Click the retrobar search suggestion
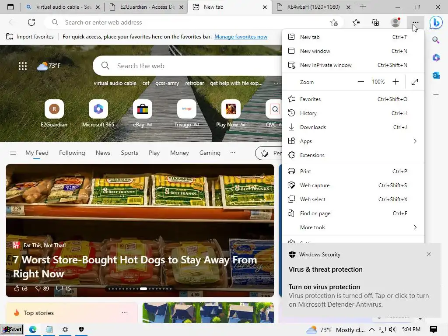 (195, 83)
